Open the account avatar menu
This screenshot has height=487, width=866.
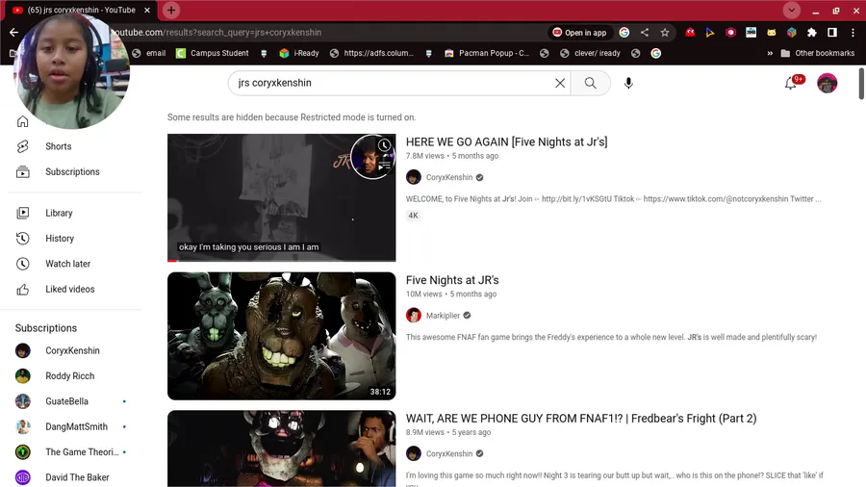click(x=827, y=83)
